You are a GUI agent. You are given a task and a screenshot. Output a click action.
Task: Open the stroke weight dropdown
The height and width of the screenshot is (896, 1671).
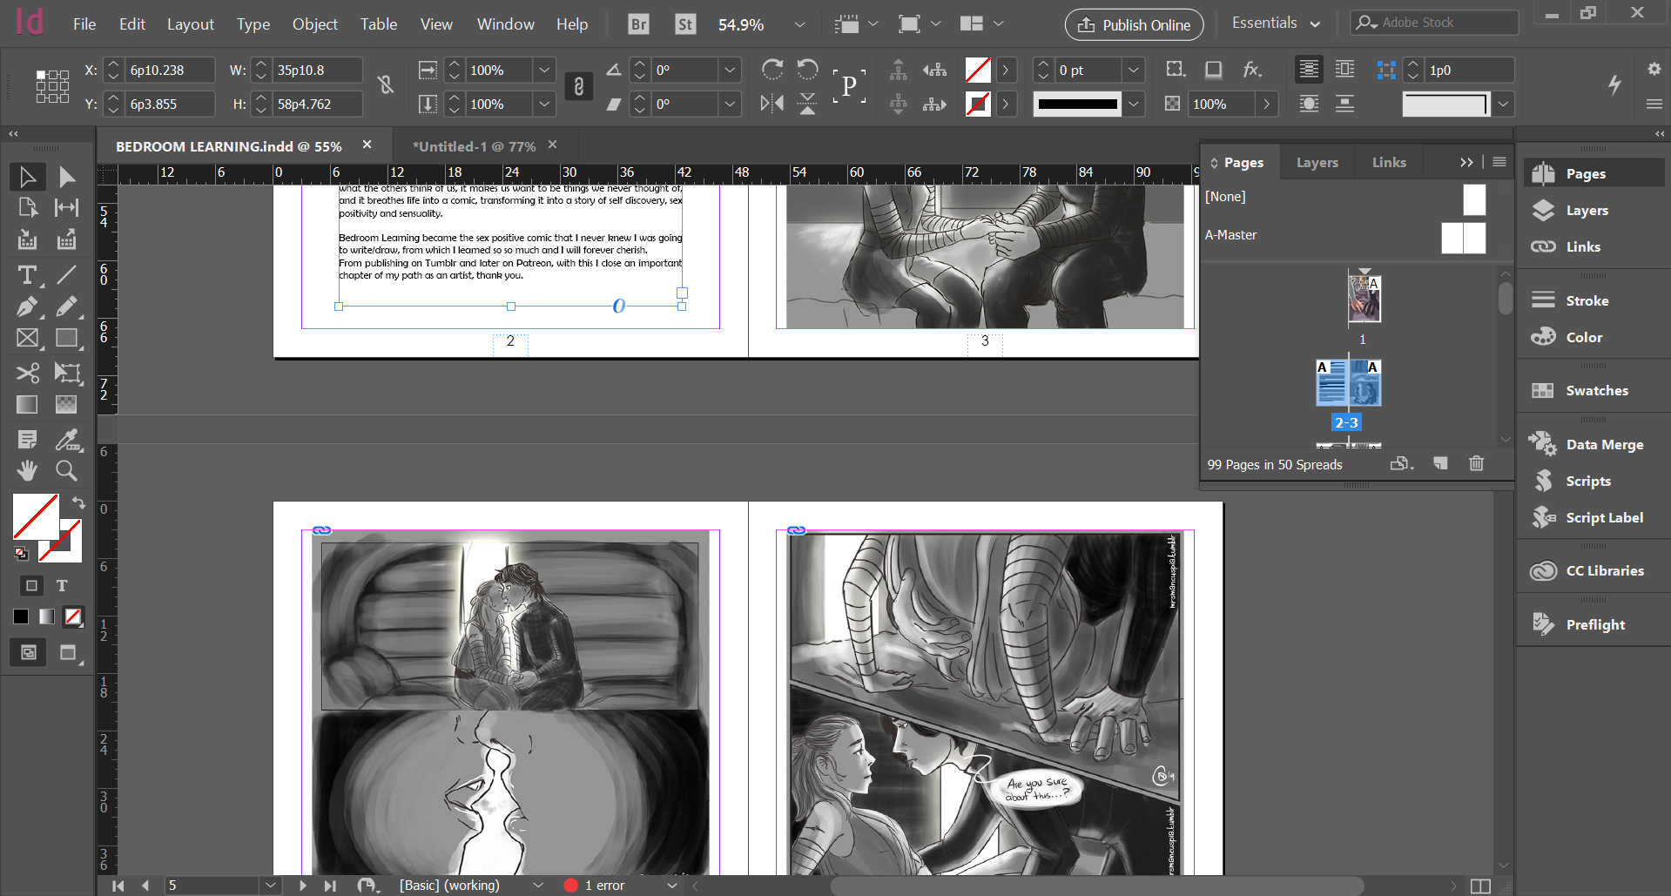(x=1133, y=70)
